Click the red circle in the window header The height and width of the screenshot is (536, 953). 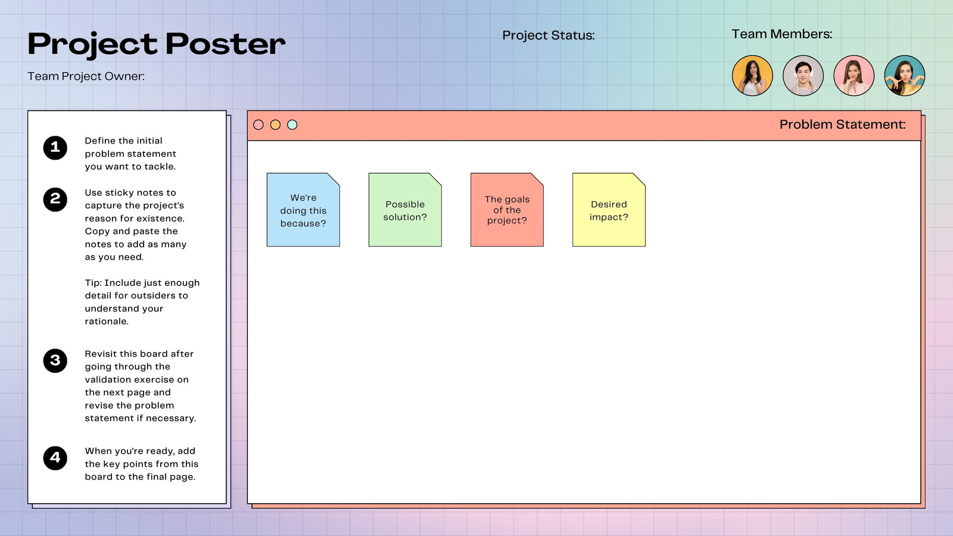259,124
